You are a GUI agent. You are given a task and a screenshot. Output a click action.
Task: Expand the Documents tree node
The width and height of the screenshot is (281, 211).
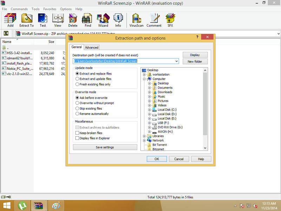pyautogui.click(x=149, y=88)
